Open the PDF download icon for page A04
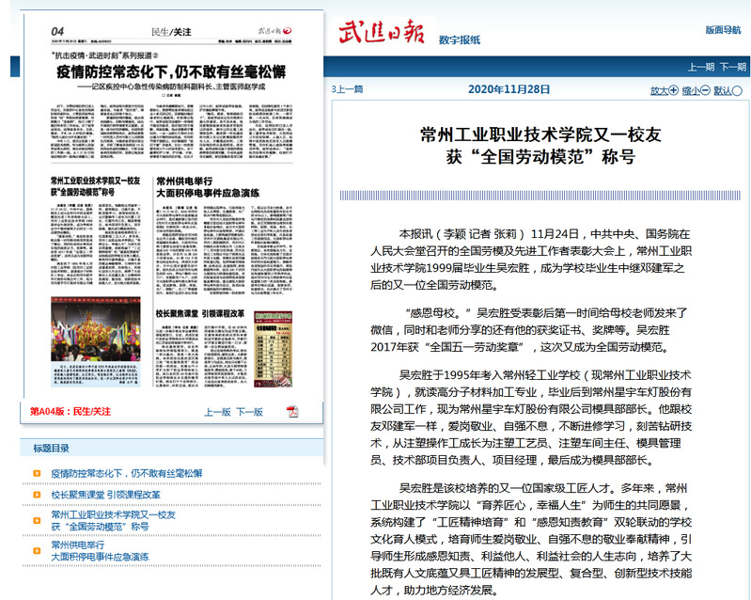The image size is (751, 600). coord(292,411)
